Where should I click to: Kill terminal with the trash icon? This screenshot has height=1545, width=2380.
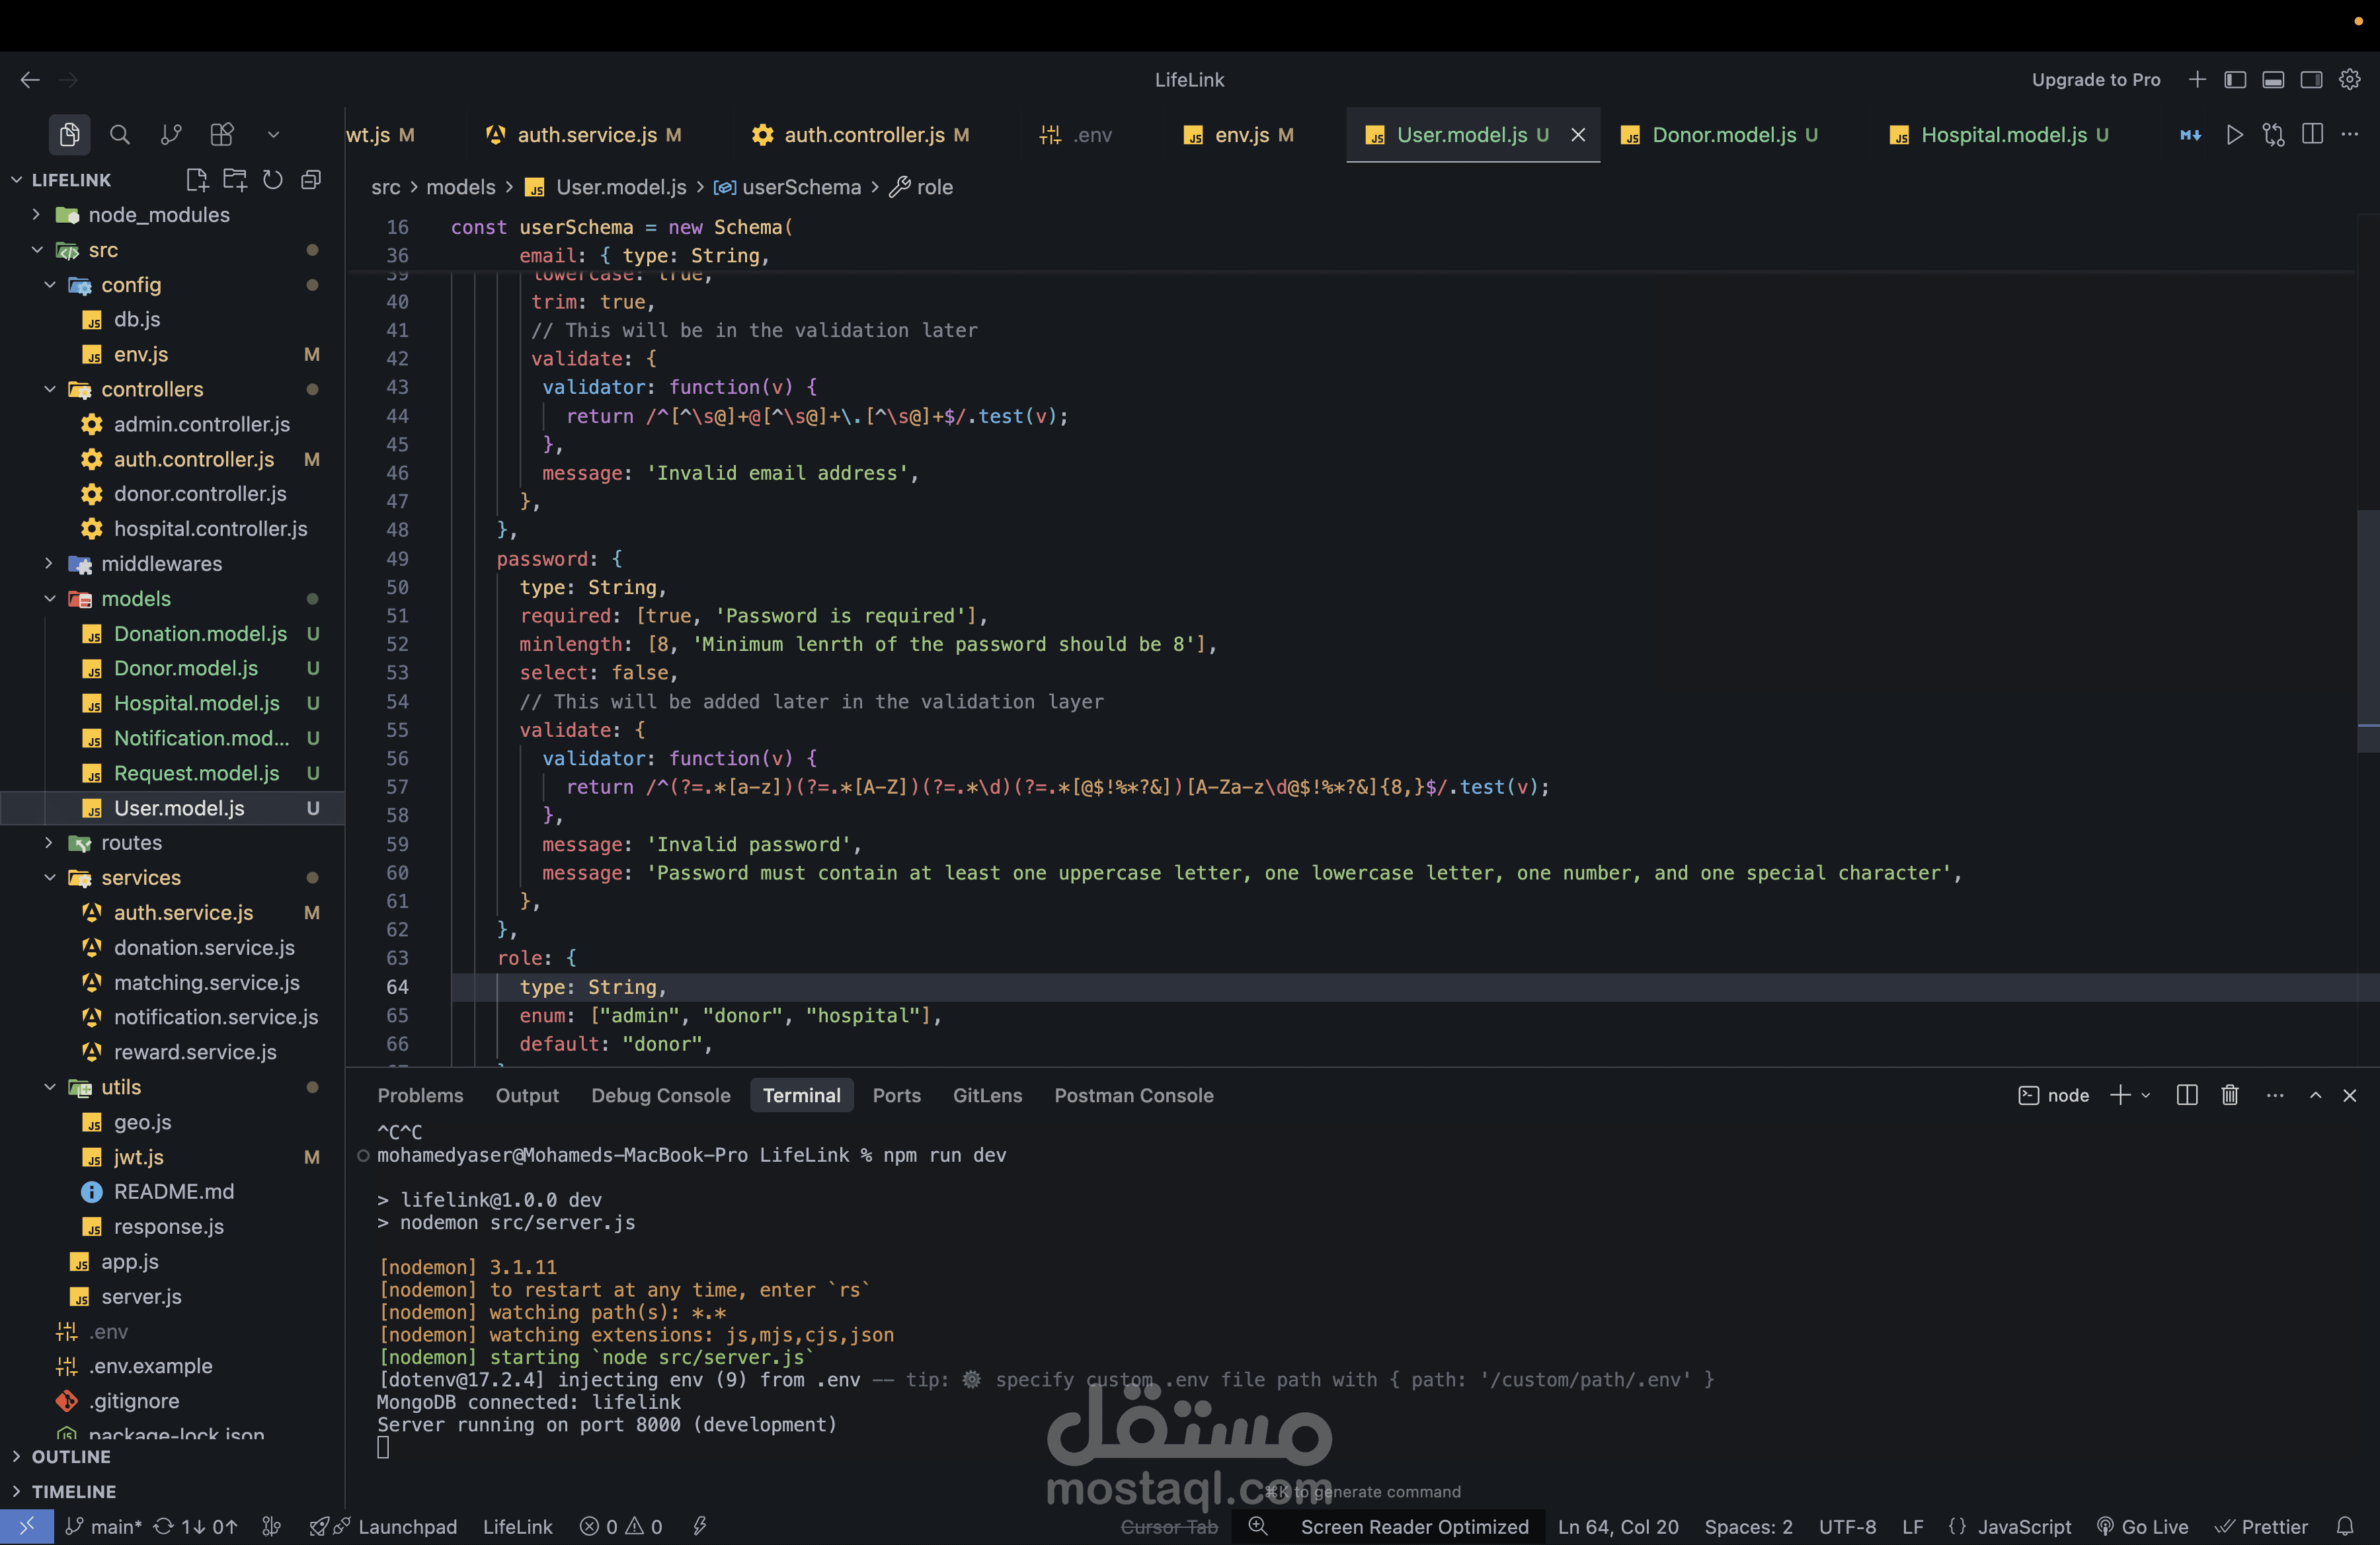point(2230,1095)
